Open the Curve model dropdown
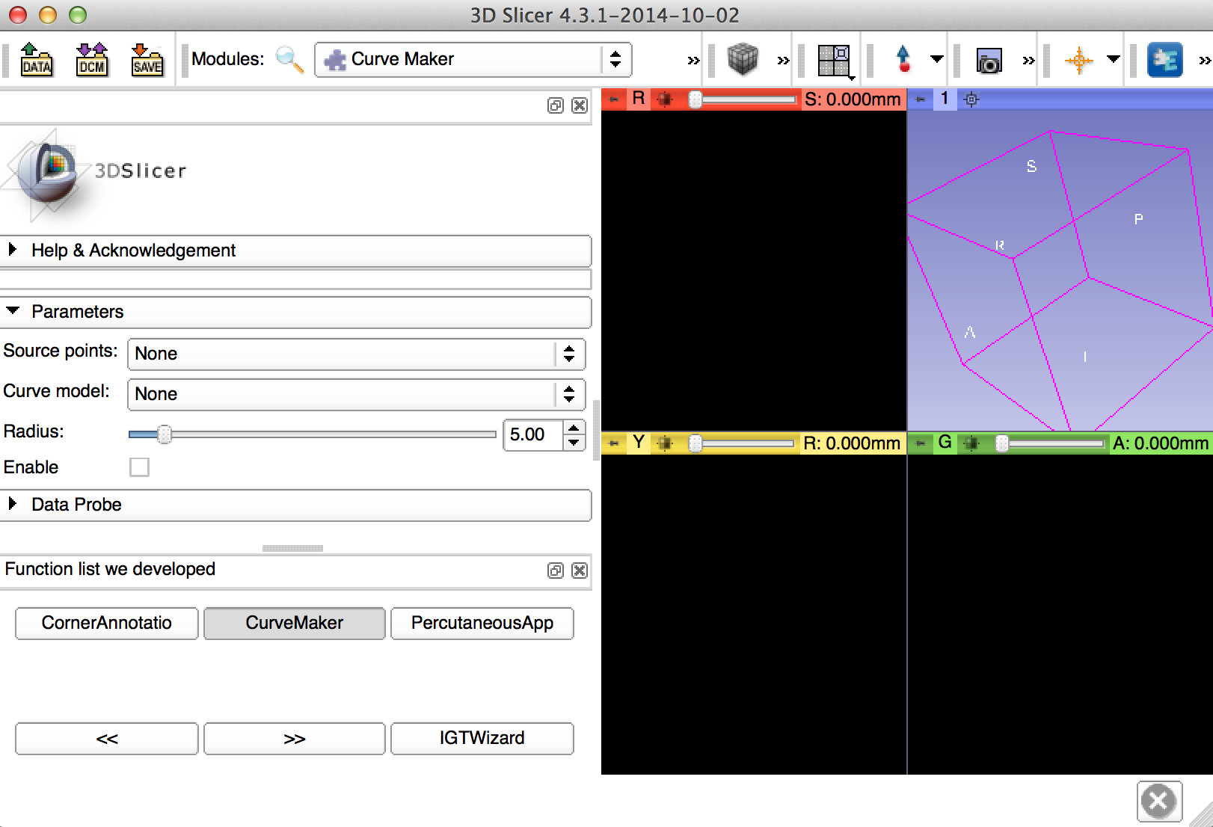This screenshot has width=1213, height=827. pos(356,394)
